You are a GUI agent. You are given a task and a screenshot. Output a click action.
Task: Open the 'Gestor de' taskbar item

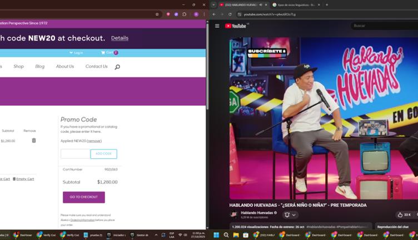(x=140, y=235)
